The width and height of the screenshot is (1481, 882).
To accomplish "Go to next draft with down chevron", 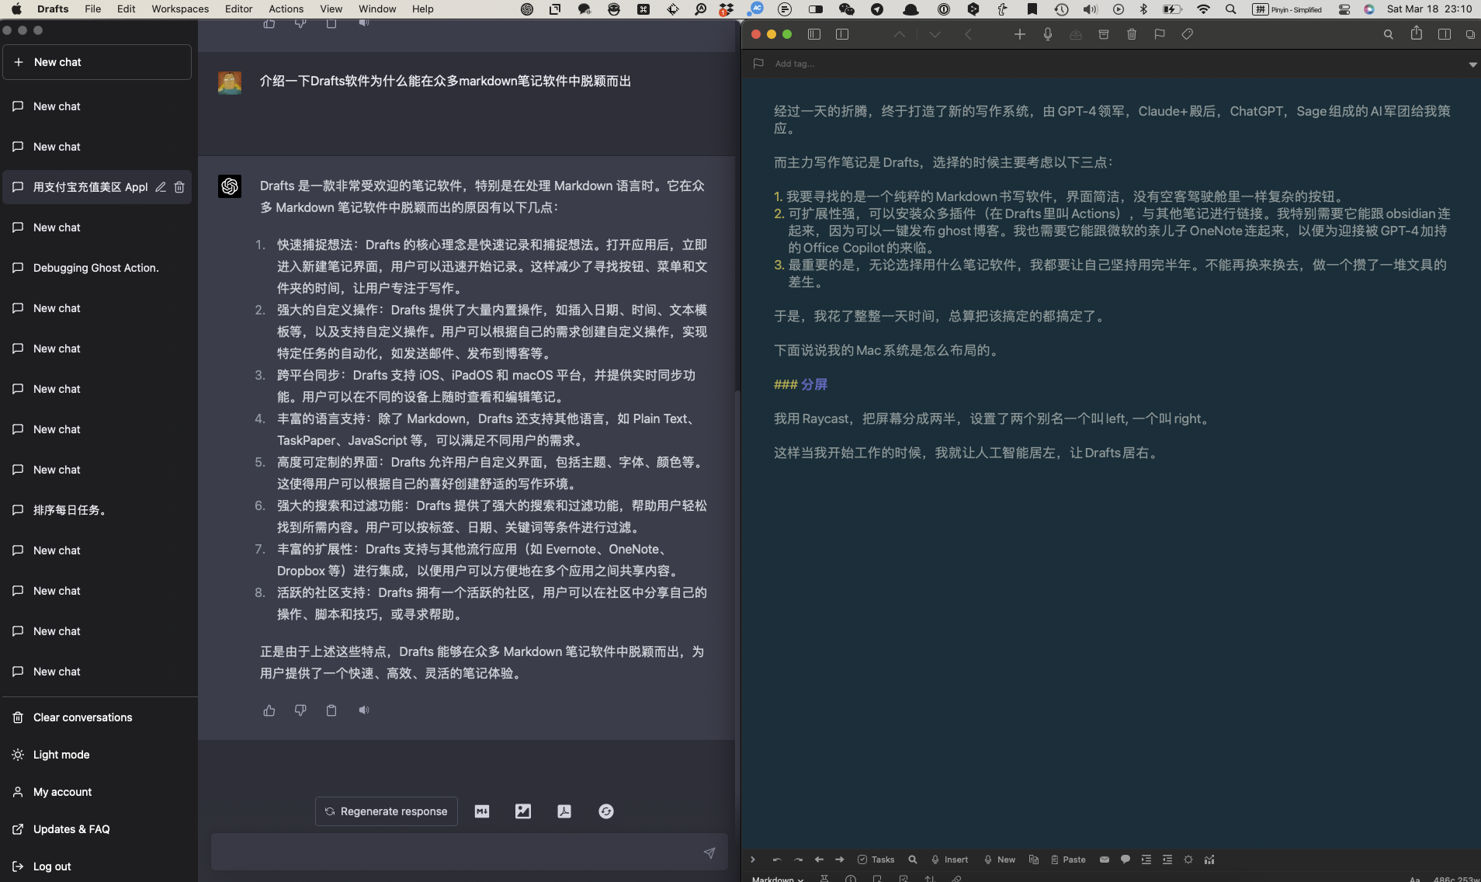I will (x=935, y=34).
